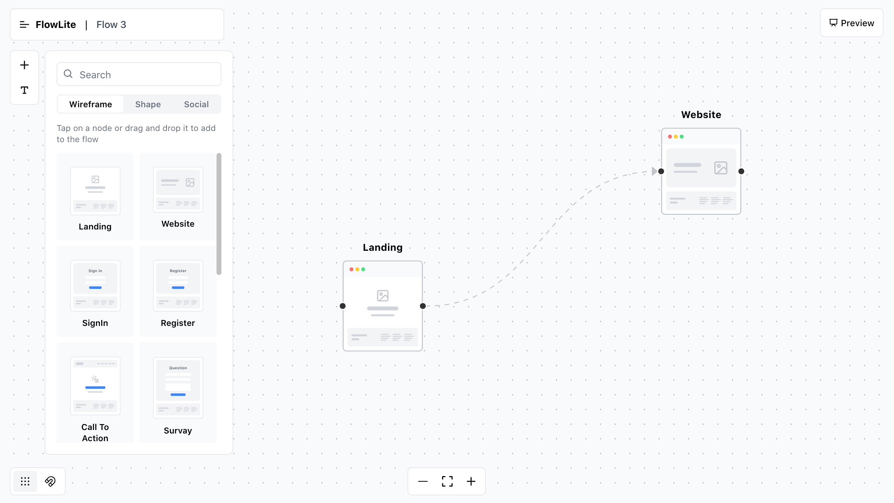Switch to the Social tab
Viewport: 894px width, 503px height.
[x=196, y=104]
